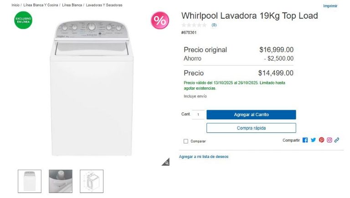Click the quantity input field
The height and width of the screenshot is (198, 350).
198,115
